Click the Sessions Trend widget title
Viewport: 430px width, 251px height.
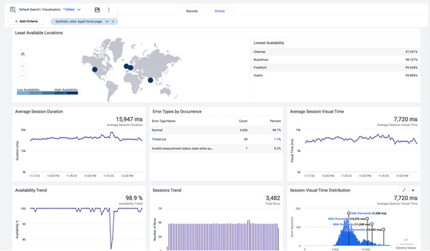tap(167, 190)
